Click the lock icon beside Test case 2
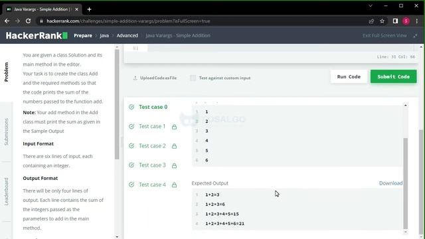Image resolution: width=425 pixels, height=239 pixels. (174, 146)
